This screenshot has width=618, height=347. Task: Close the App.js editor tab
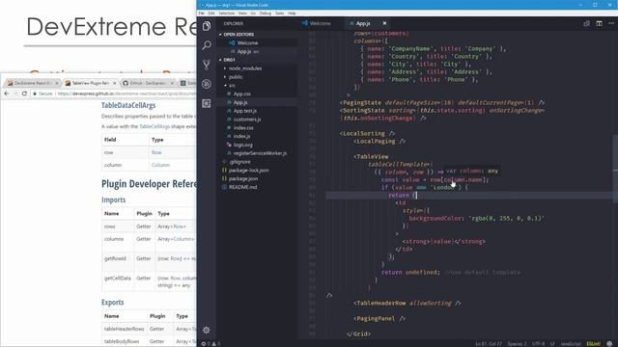tap(384, 23)
